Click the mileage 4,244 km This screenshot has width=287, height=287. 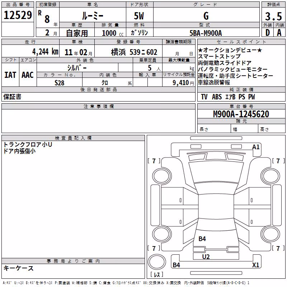pos(46,51)
